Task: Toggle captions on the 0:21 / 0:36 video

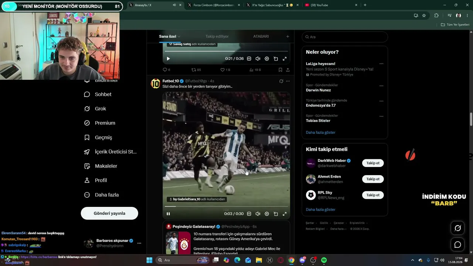Action: coord(249,59)
